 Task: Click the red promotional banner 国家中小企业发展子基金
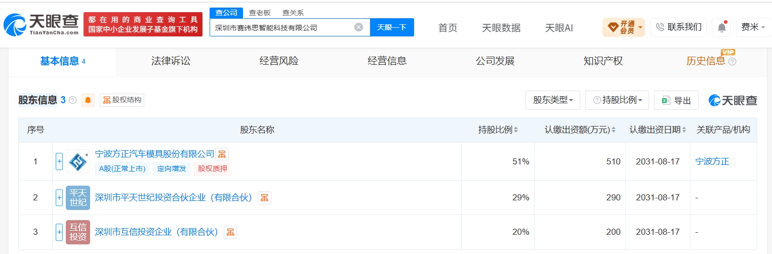click(x=143, y=24)
